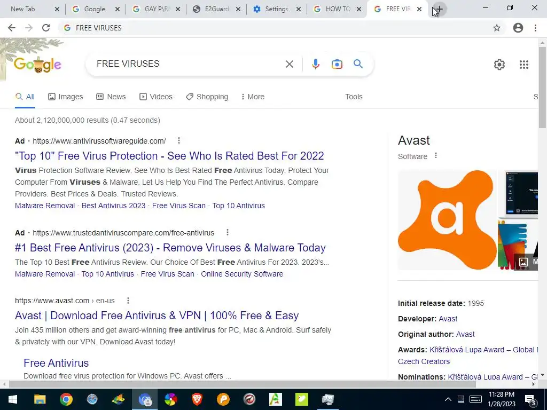
Task: Switch to the E2Guardian browser tab
Action: [217, 9]
